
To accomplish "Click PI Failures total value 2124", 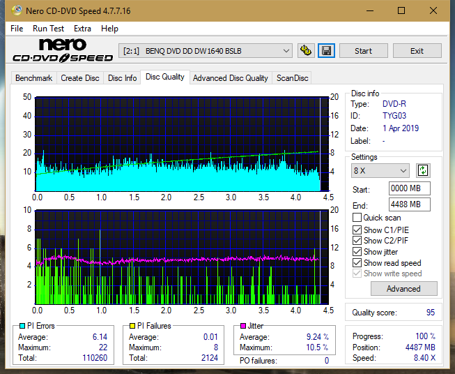I will pos(210,358).
